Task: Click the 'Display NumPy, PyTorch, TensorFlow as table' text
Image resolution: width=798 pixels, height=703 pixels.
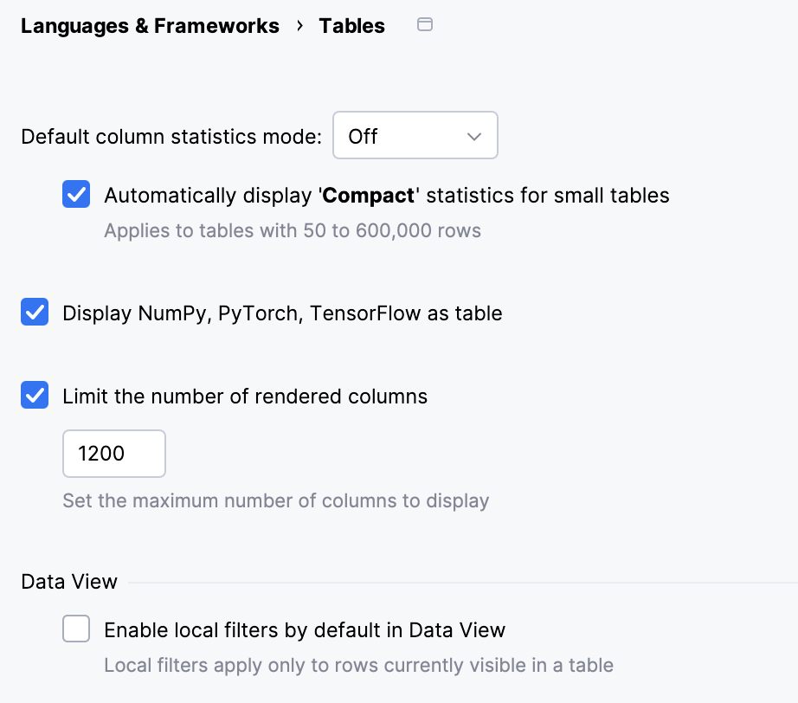Action: 282,313
